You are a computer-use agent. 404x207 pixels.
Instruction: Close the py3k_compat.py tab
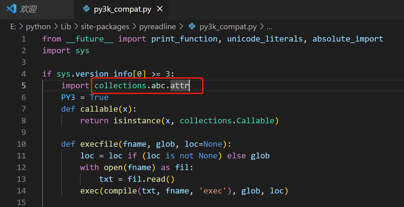pos(160,9)
